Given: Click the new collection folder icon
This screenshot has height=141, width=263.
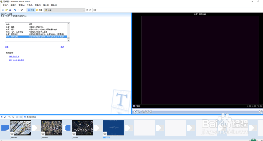Looking at the screenshot, I should 90,10.
